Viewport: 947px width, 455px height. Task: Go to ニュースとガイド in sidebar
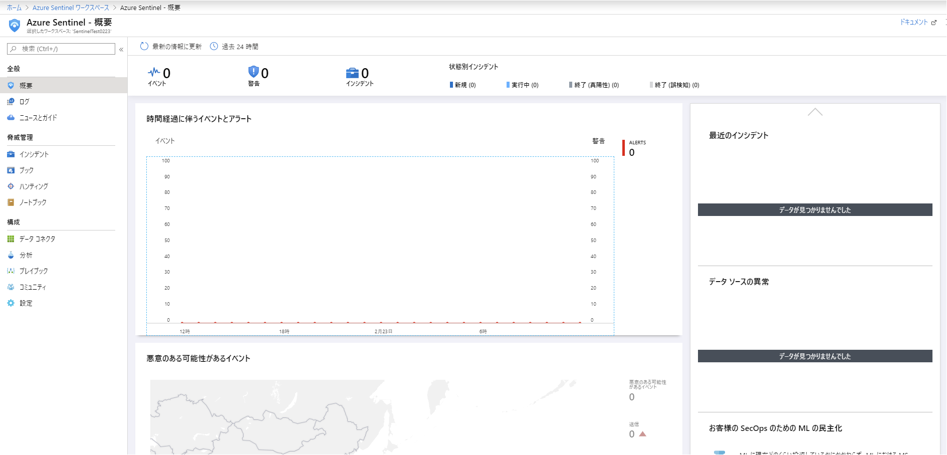[64, 118]
